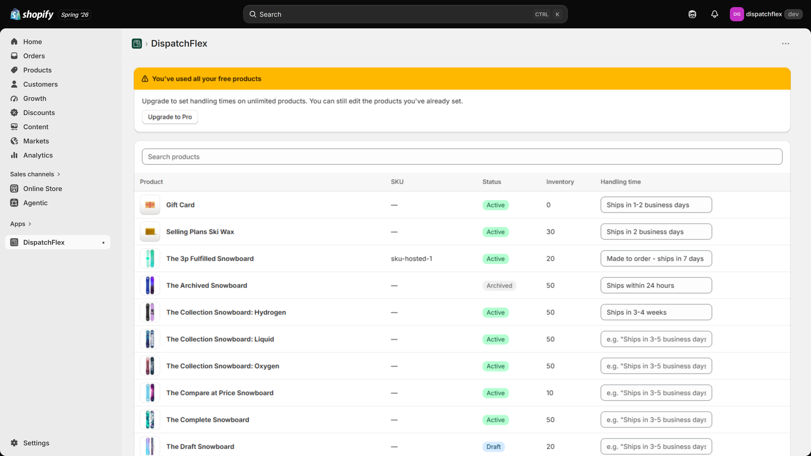Click empty handling time for Collection Snowboard: Liquid

point(656,339)
